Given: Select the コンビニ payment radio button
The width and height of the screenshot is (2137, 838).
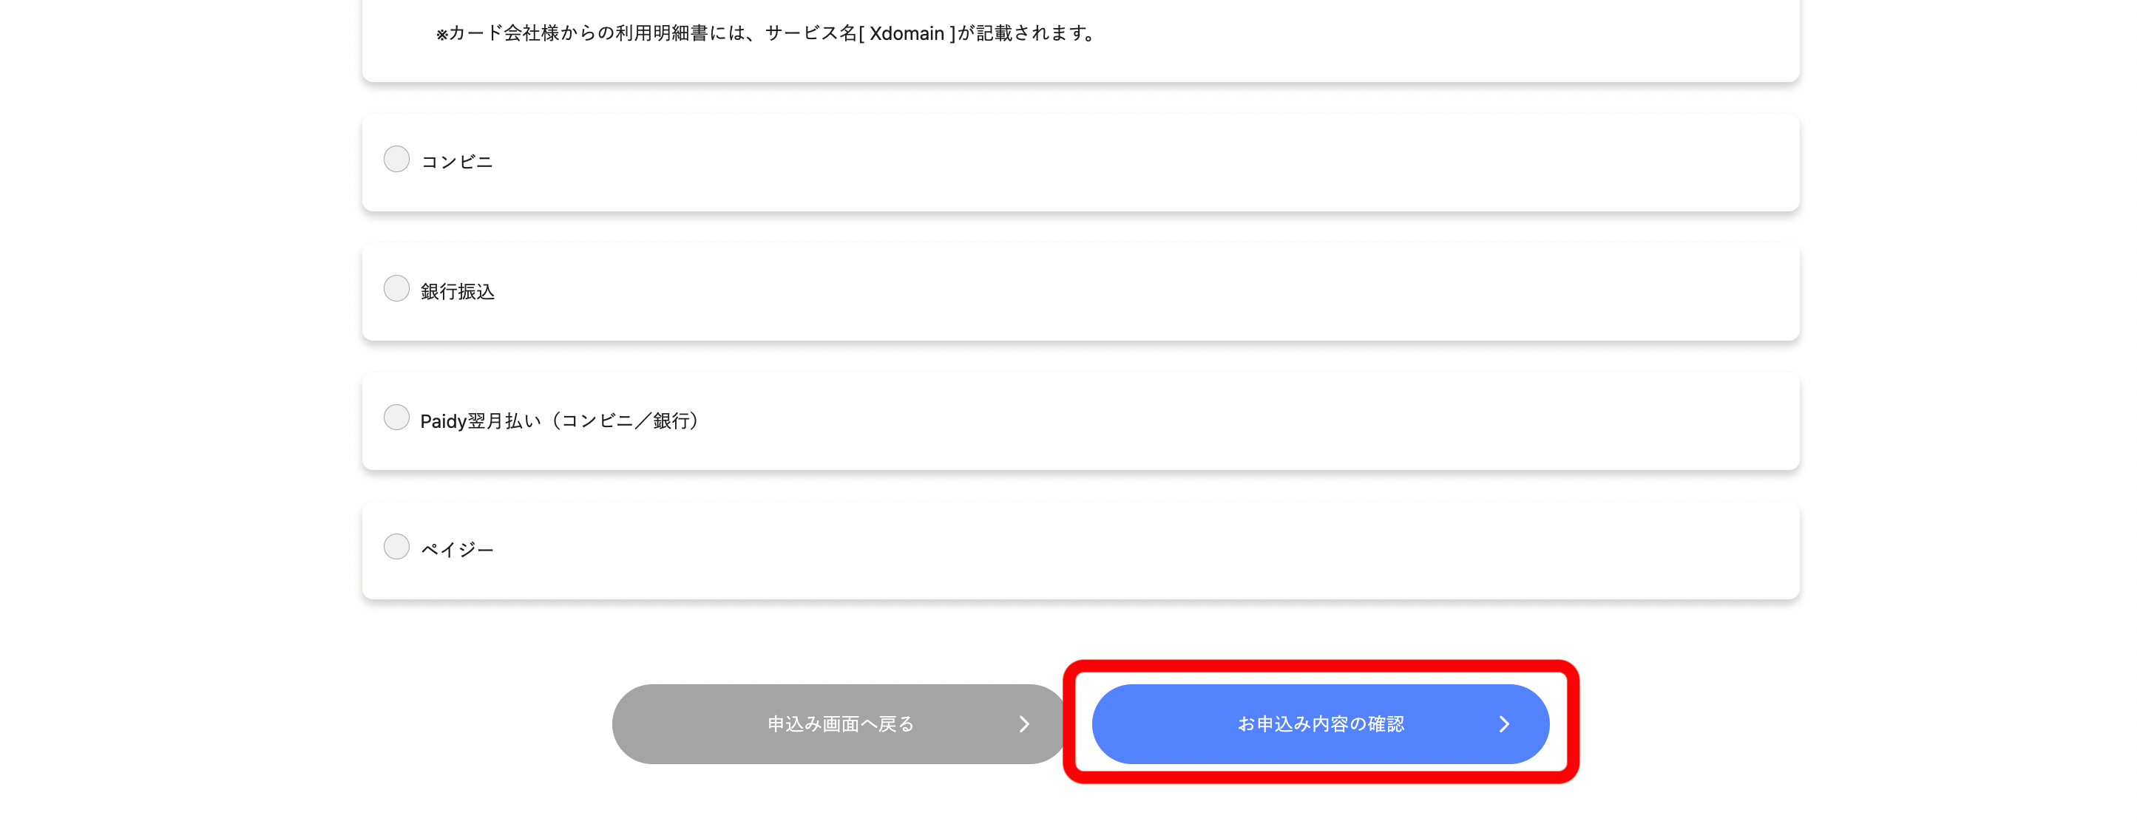Looking at the screenshot, I should click(x=396, y=158).
